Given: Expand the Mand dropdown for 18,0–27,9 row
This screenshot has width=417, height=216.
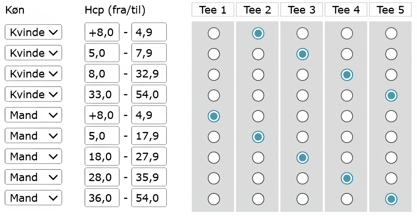Looking at the screenshot, I should (33, 156).
